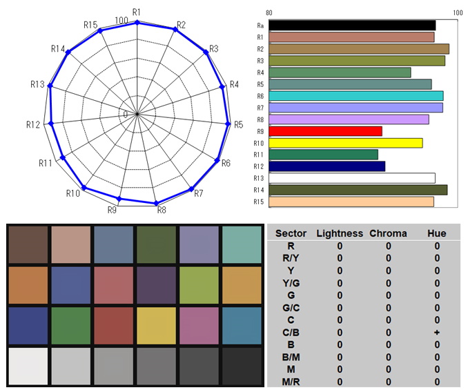Select the magenta pink color checker patch

tap(199, 326)
